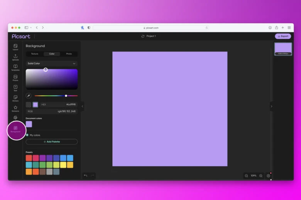Open the Elements panel
The image size is (301, 200).
pos(15,108)
